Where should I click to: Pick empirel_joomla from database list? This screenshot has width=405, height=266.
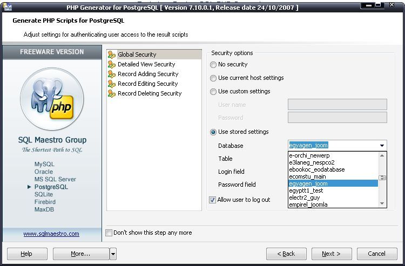click(x=333, y=204)
